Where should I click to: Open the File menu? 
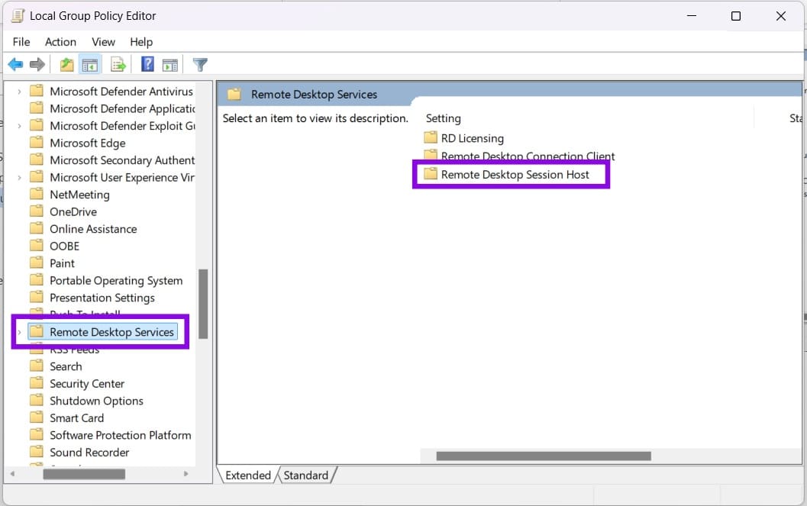tap(21, 42)
